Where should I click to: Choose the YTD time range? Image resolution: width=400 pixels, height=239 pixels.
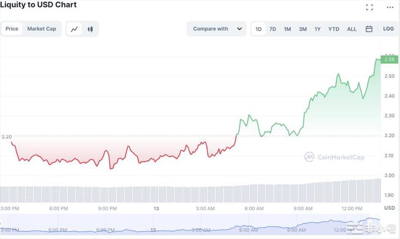coord(333,29)
